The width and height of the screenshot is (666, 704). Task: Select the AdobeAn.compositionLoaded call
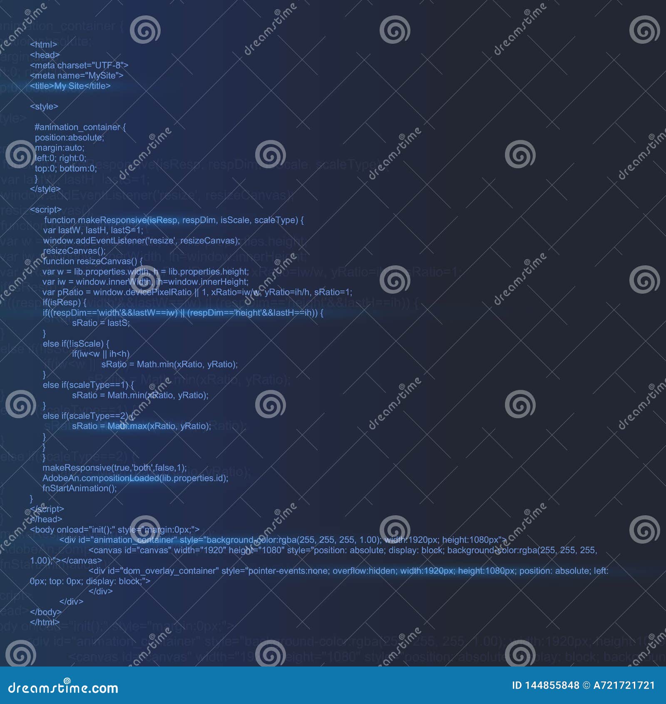135,479
